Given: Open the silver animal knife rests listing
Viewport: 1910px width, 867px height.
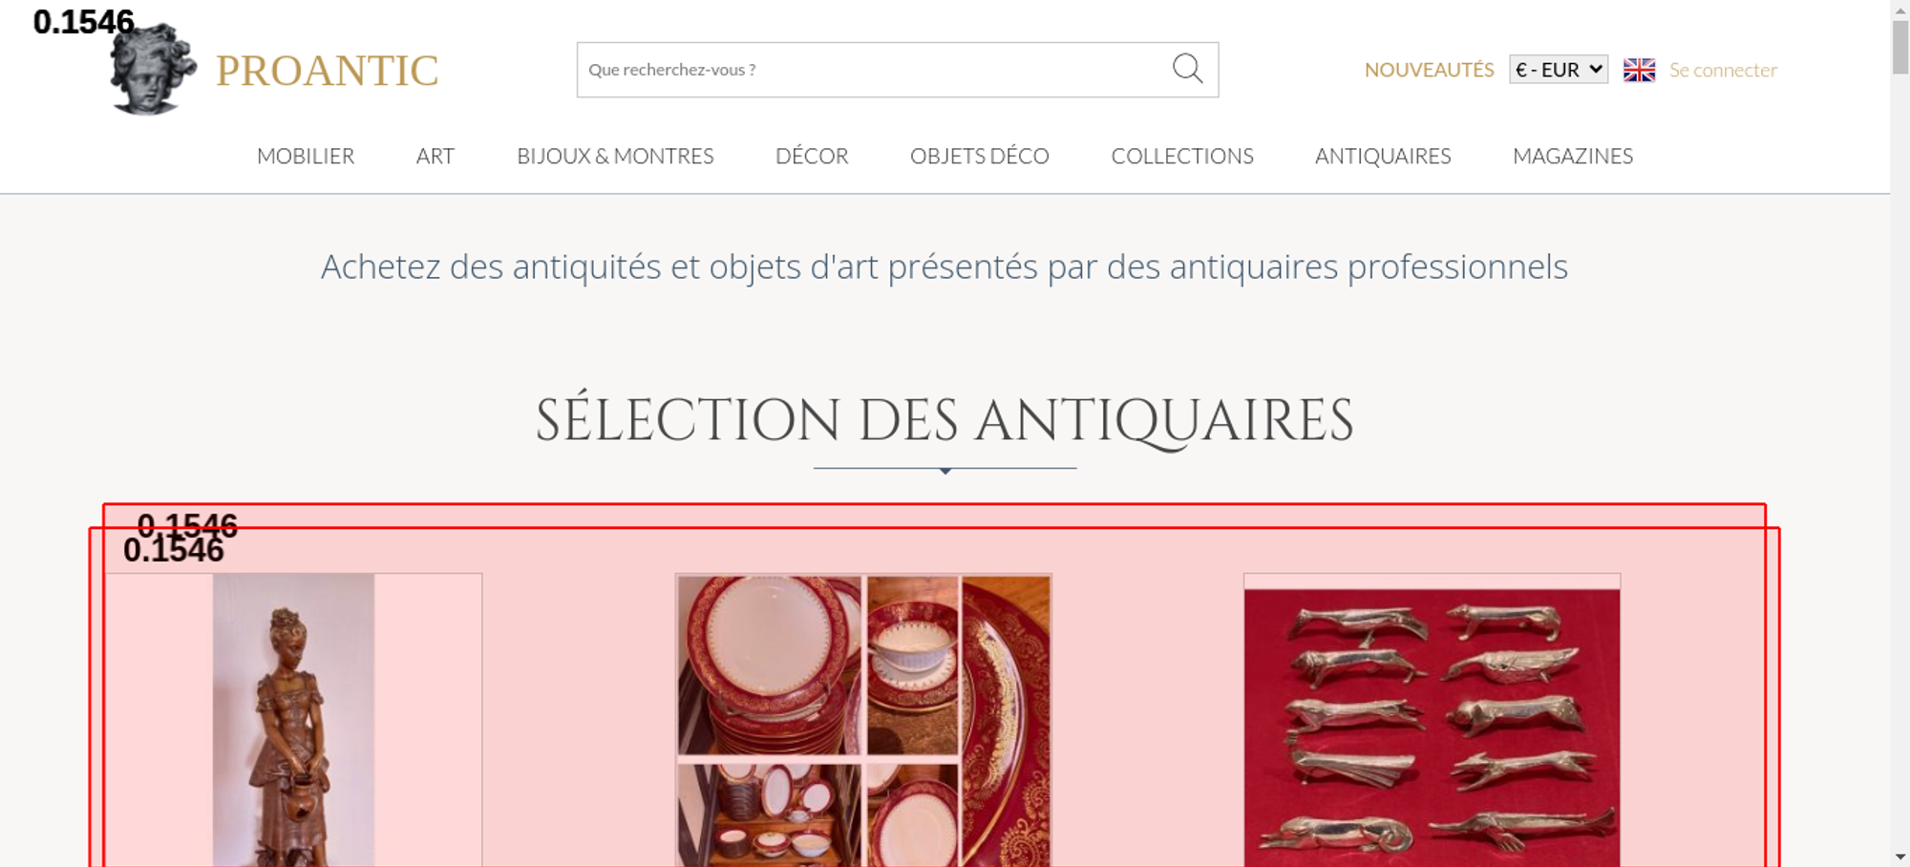Looking at the screenshot, I should click(1432, 720).
